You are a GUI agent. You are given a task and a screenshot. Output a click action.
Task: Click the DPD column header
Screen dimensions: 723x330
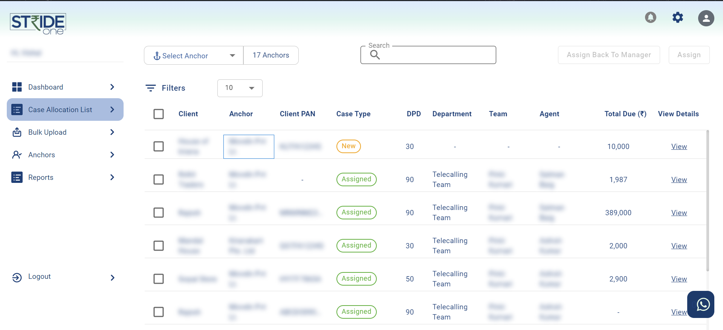[414, 114]
